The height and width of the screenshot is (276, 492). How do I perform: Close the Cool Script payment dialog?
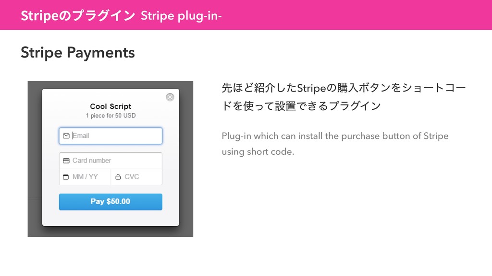(170, 97)
